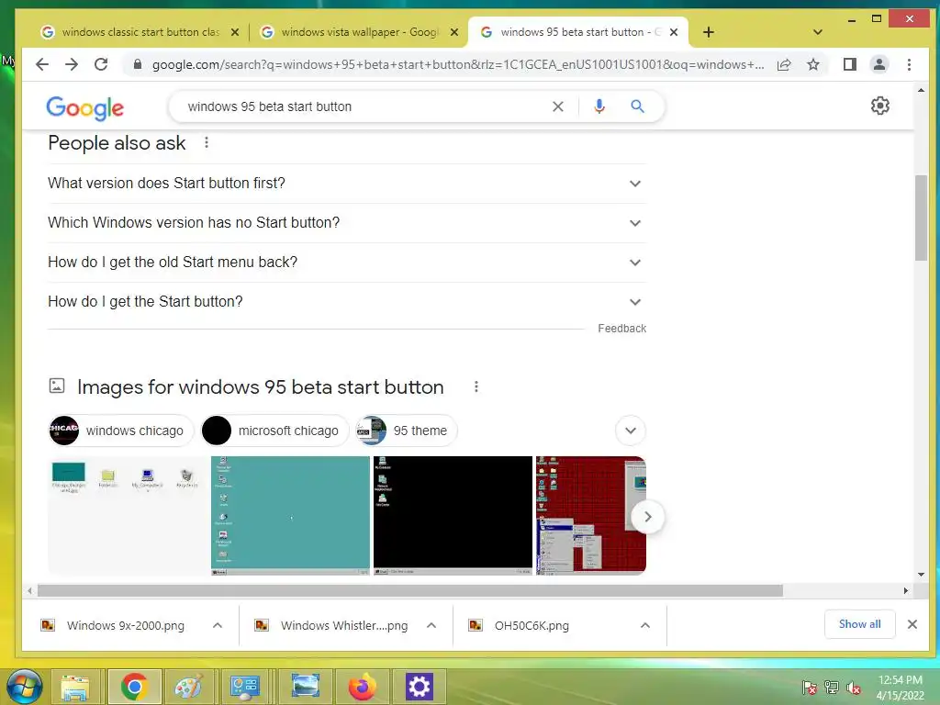Viewport: 940px width, 705px height.
Task: Reload the current Google page
Action: [x=101, y=64]
